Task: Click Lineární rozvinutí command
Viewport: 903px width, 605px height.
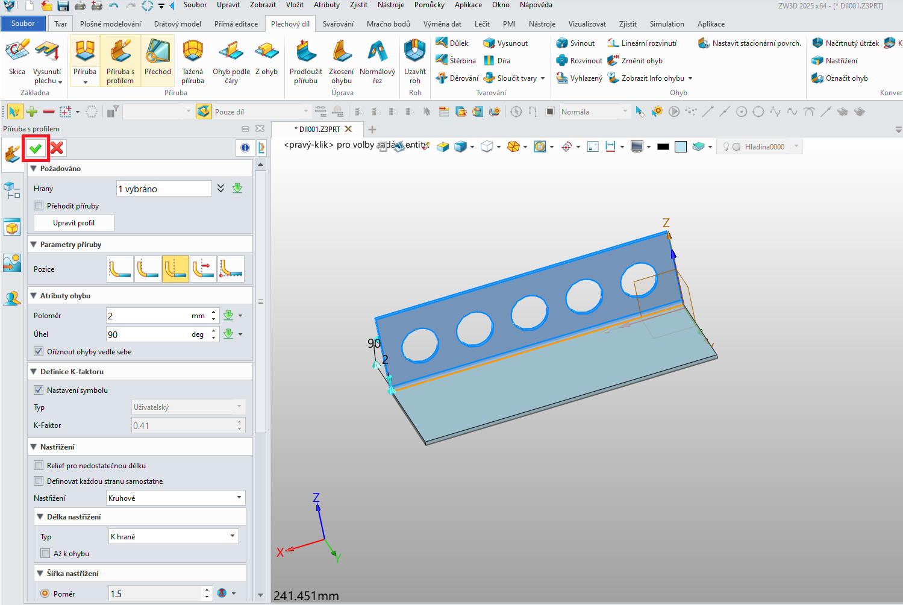Action: pyautogui.click(x=642, y=43)
